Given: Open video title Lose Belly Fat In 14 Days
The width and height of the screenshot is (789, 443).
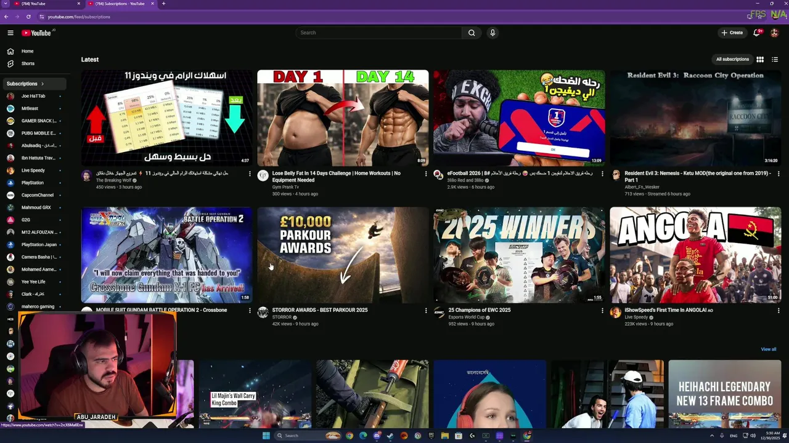Looking at the screenshot, I should click(337, 177).
